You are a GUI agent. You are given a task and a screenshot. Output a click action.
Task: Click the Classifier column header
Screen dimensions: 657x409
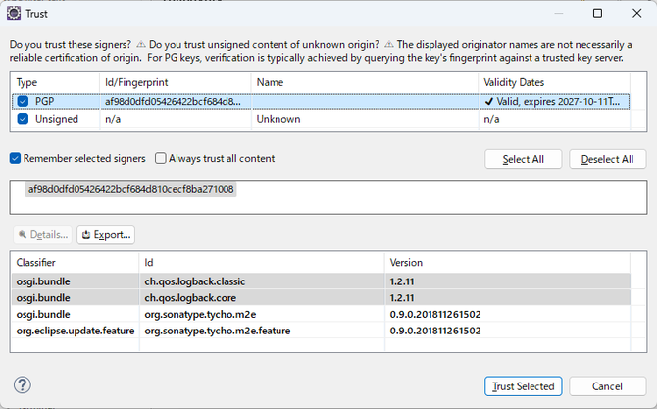coord(36,263)
